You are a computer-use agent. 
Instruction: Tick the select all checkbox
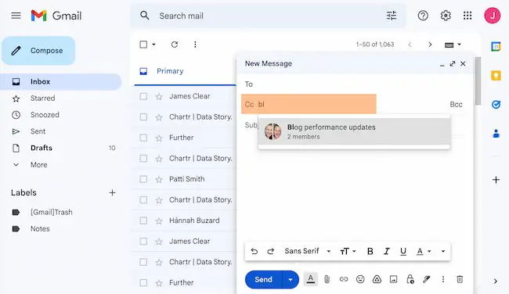click(x=143, y=45)
